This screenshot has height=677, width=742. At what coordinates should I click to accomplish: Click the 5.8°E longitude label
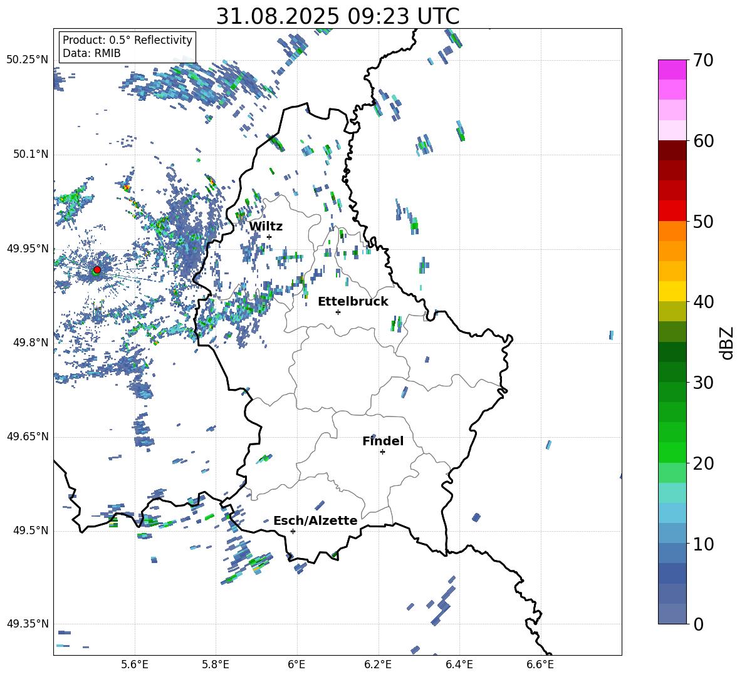tap(216, 664)
